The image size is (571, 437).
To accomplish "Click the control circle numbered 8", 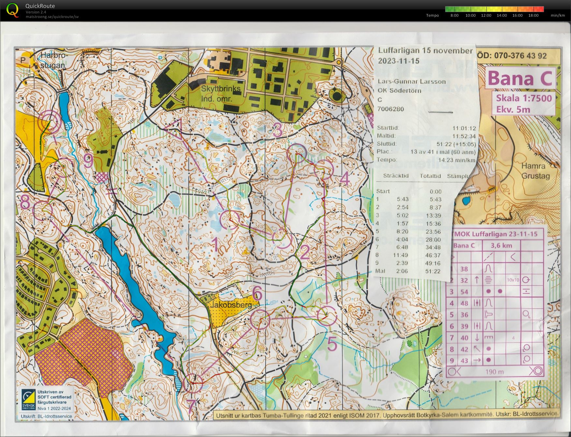I will (43, 210).
